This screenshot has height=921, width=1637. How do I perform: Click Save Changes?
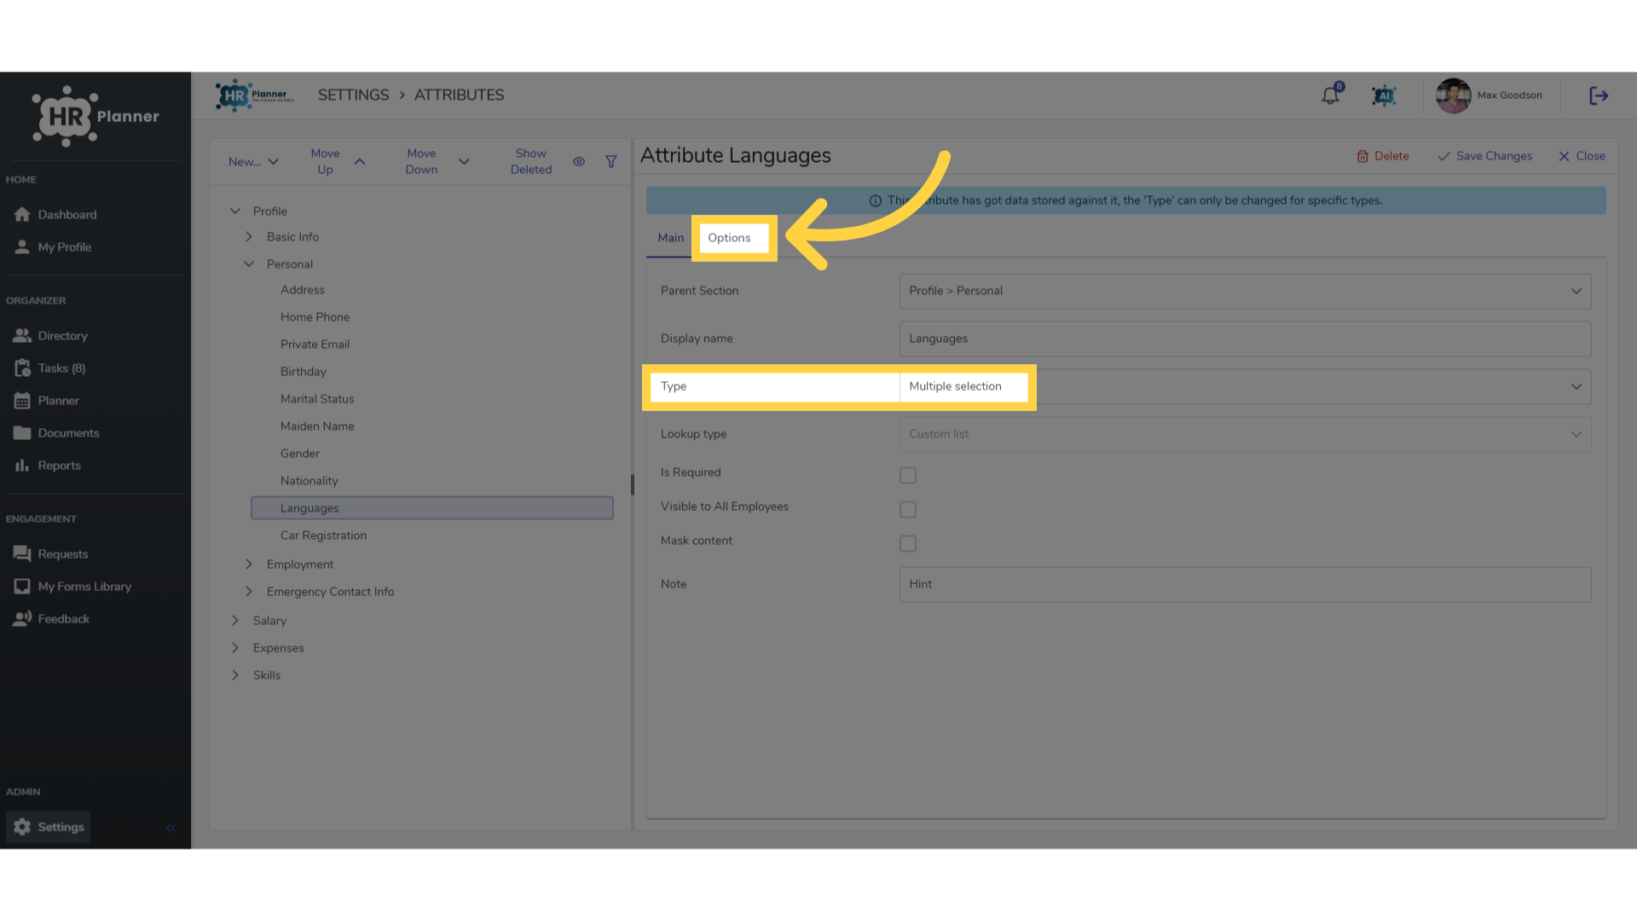click(1484, 156)
